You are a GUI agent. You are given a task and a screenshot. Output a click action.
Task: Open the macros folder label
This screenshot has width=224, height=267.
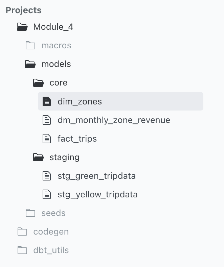[56, 46]
